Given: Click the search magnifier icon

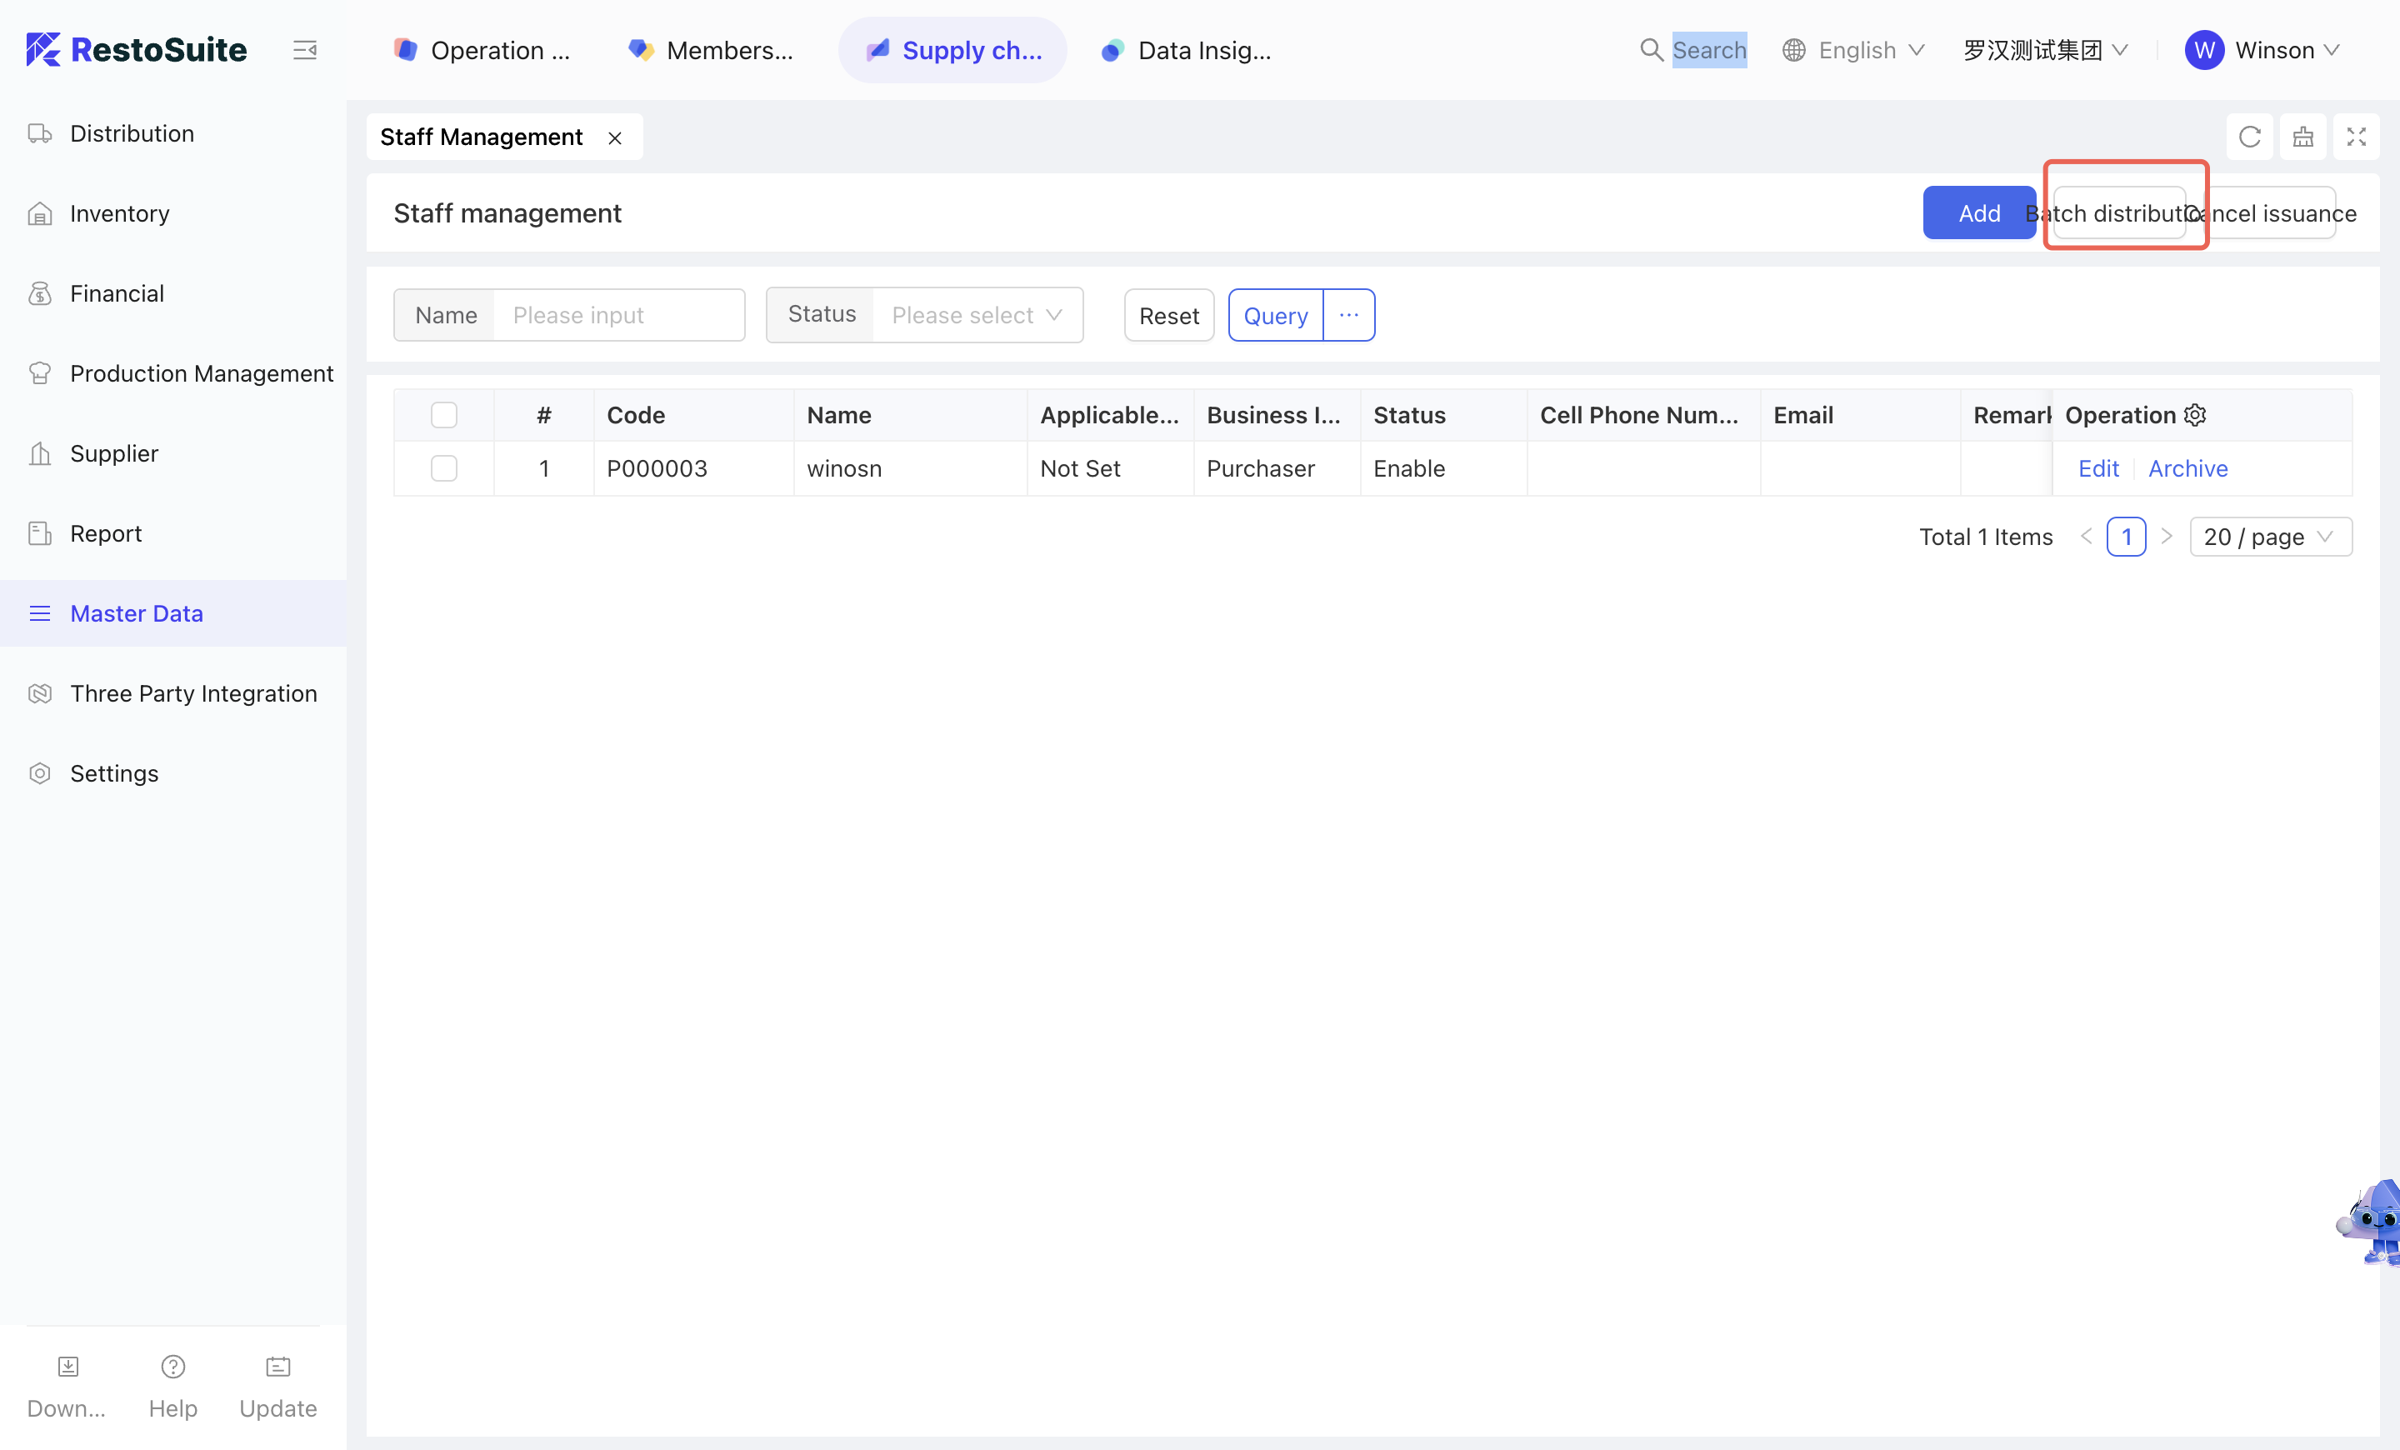Looking at the screenshot, I should tap(1651, 50).
